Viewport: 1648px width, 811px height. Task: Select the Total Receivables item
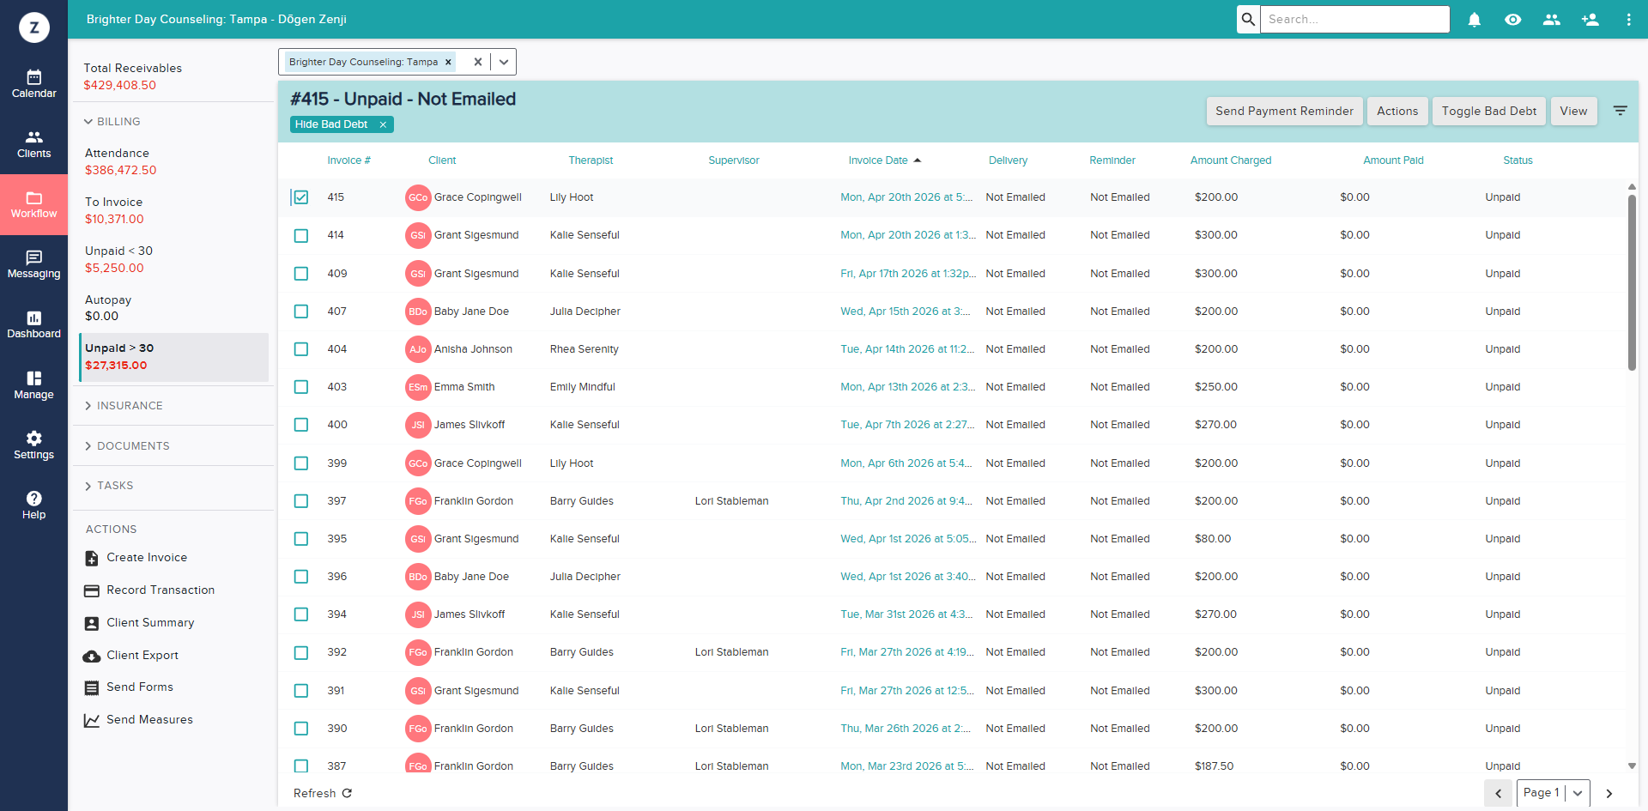click(132, 76)
